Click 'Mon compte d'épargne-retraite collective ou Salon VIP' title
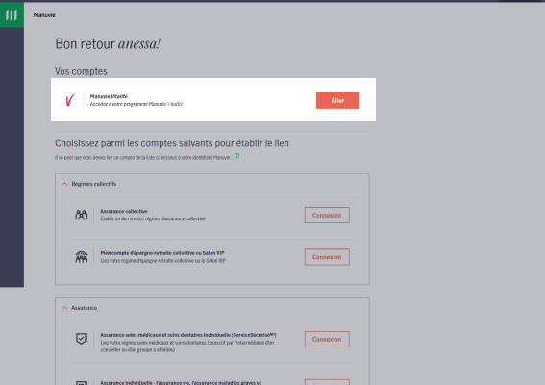The width and height of the screenshot is (545, 385). pos(162,253)
